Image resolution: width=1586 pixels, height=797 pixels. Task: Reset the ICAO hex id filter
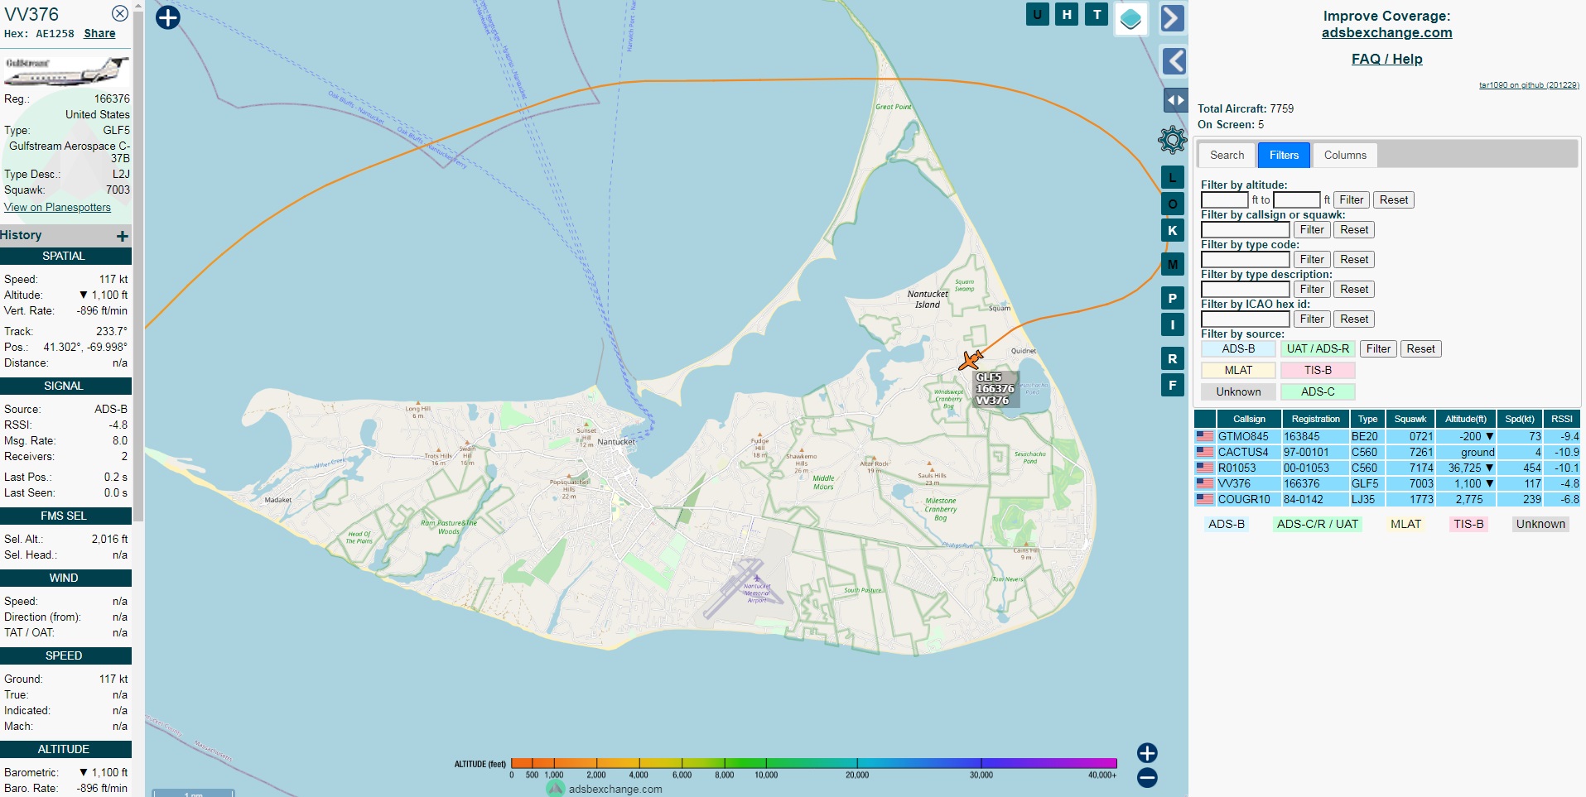click(x=1354, y=319)
